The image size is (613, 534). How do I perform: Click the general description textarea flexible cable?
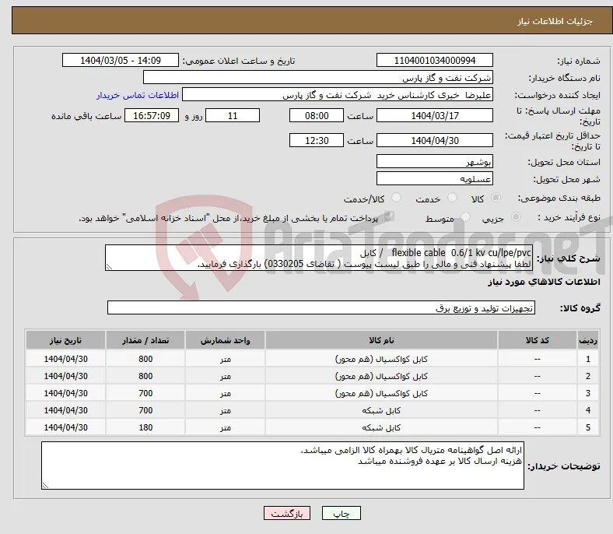pos(319,258)
